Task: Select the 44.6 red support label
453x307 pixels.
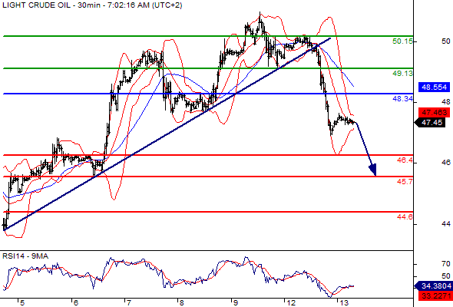Action: pos(405,217)
